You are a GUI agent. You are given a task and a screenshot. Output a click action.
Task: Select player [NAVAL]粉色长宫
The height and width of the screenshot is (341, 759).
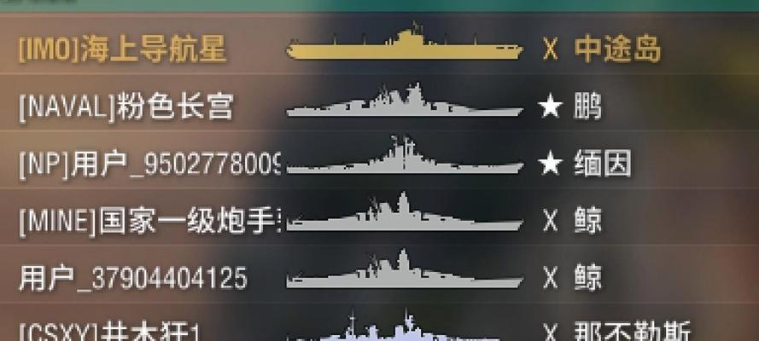click(x=126, y=107)
